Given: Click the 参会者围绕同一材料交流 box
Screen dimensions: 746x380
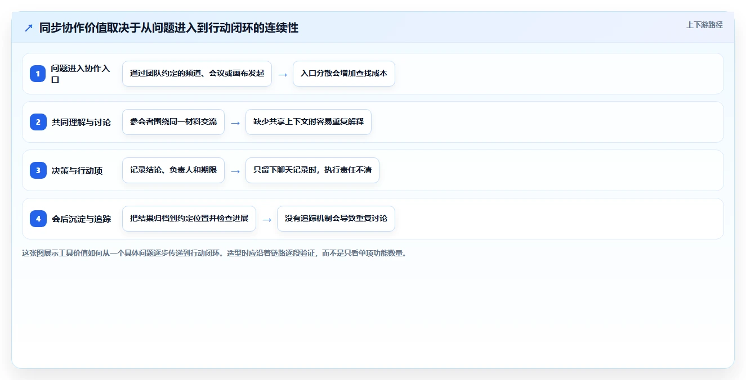Looking at the screenshot, I should (x=173, y=122).
